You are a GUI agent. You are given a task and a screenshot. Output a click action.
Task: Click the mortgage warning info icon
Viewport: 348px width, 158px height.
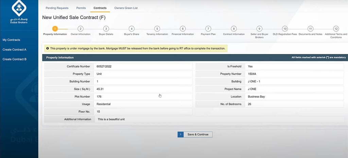(x=48, y=48)
